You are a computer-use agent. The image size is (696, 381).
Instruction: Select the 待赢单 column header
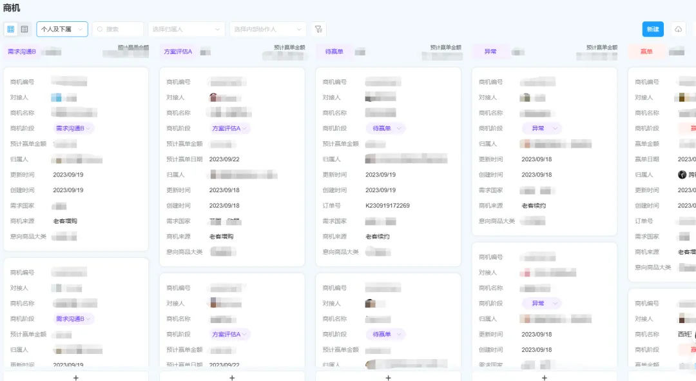click(334, 52)
